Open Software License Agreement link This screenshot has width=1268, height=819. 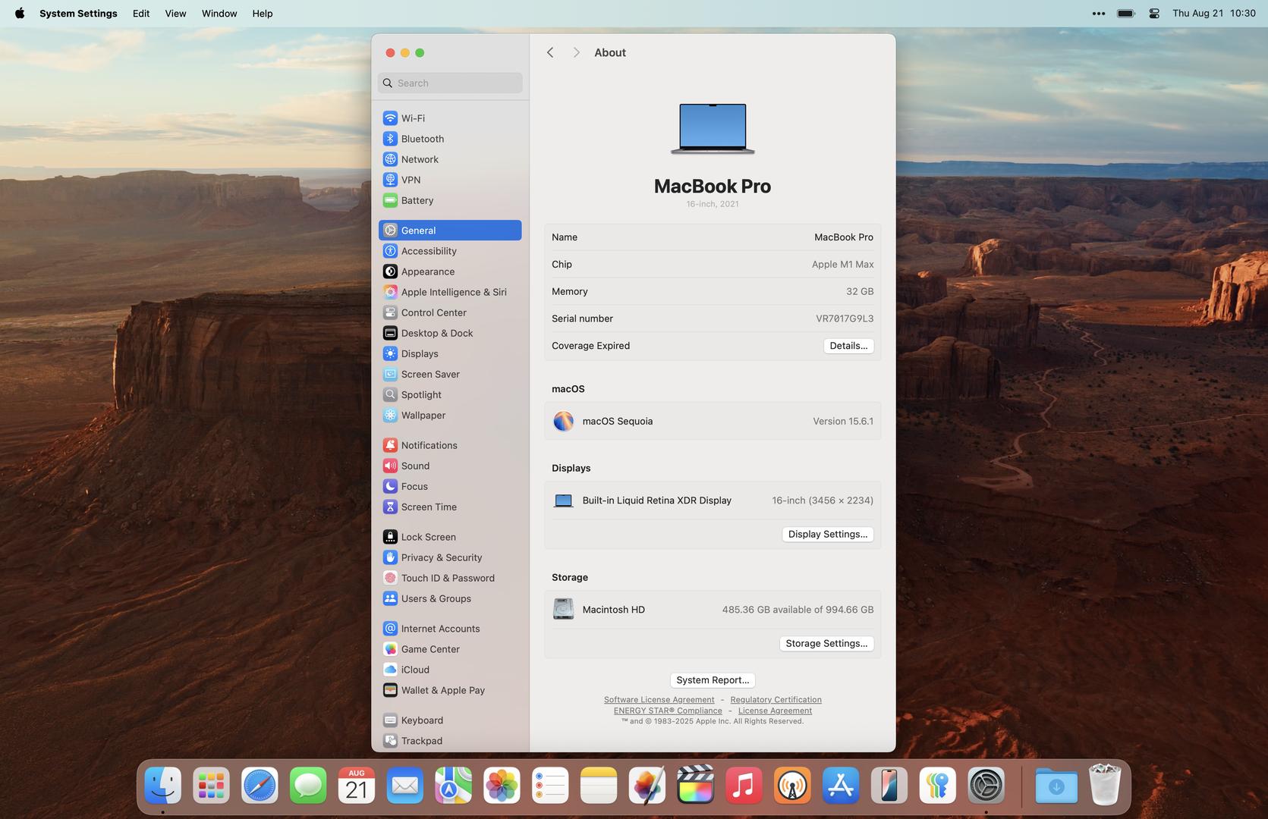(x=659, y=700)
